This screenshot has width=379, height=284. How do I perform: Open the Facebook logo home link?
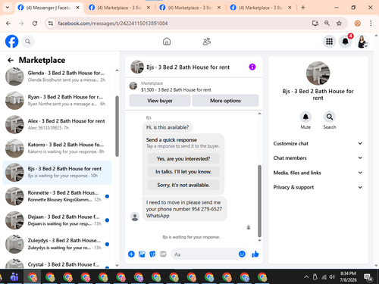coord(11,42)
